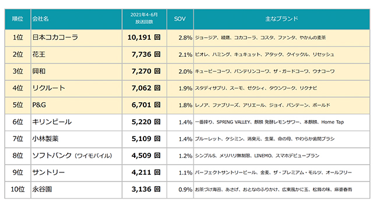Click the 順位 column header

(17, 19)
